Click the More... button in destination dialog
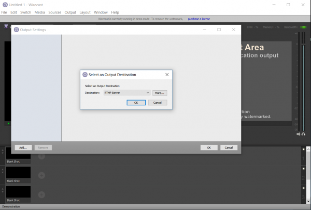 (x=160, y=93)
